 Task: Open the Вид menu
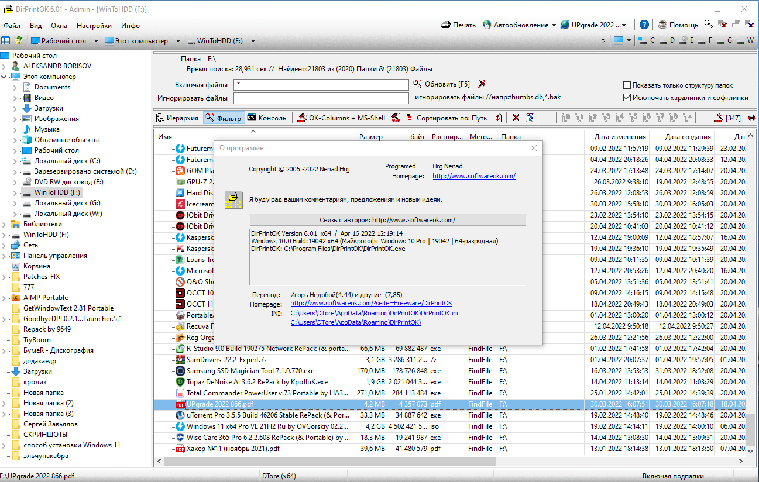click(x=36, y=26)
